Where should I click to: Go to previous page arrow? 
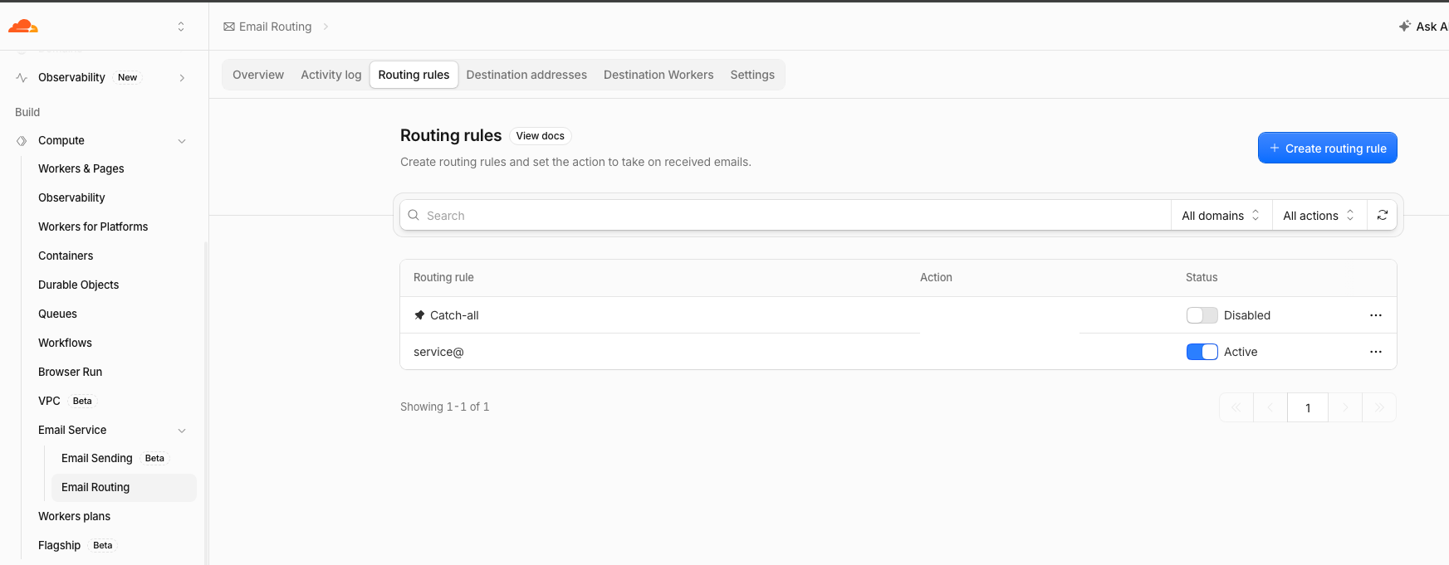(1270, 407)
